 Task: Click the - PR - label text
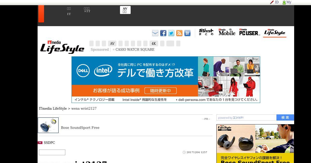pos(206,119)
